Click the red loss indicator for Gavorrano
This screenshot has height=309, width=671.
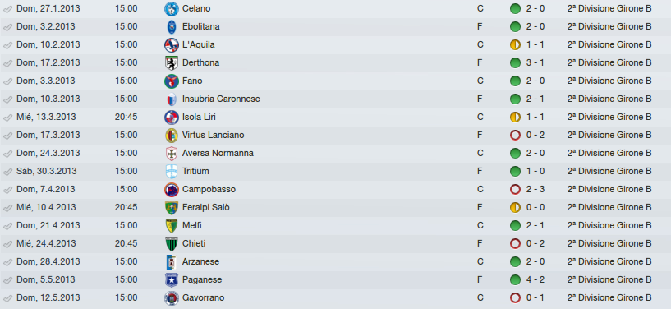(x=515, y=297)
